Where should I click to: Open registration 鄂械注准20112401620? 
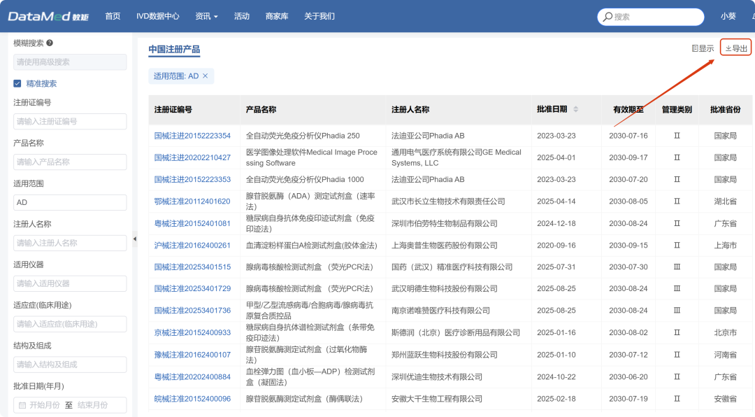point(192,202)
